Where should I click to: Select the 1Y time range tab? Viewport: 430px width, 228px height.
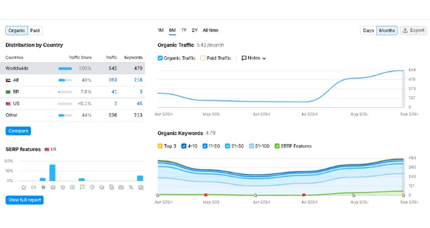point(184,30)
